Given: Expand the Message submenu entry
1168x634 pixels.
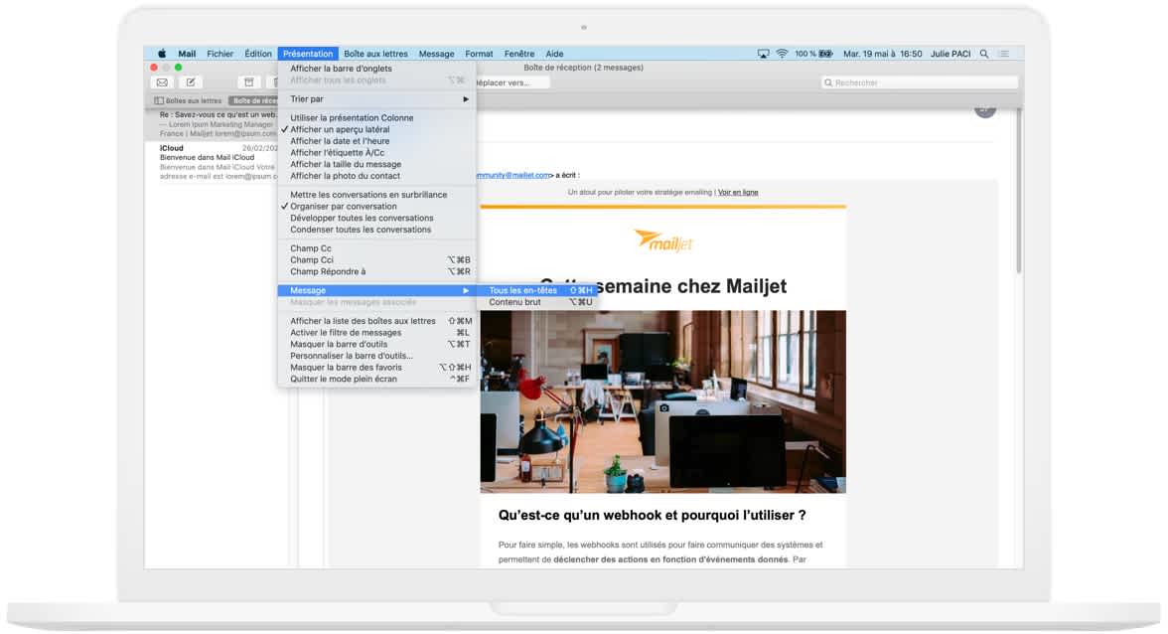Looking at the screenshot, I should point(376,290).
